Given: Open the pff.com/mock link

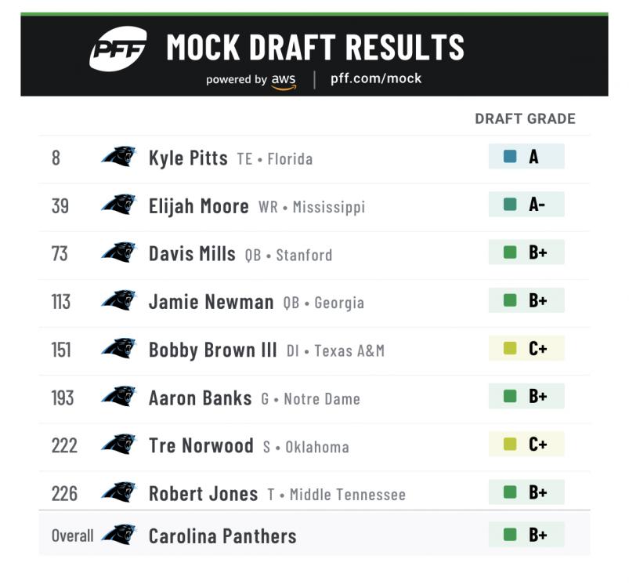Looking at the screenshot, I should click(x=376, y=78).
